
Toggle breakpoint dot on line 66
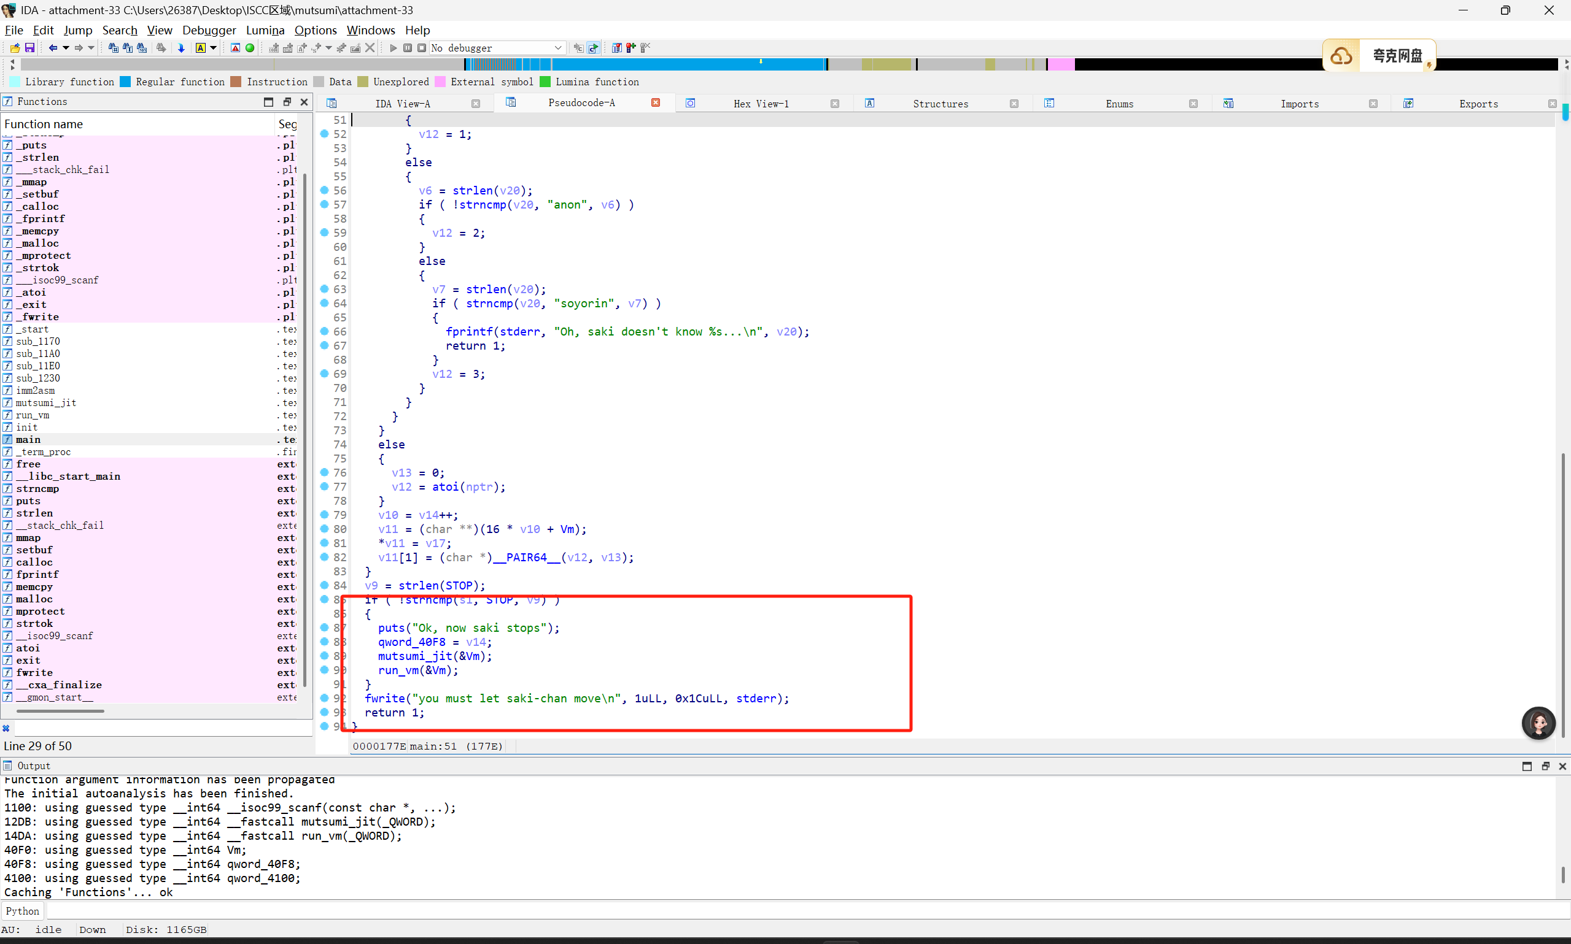tap(324, 331)
